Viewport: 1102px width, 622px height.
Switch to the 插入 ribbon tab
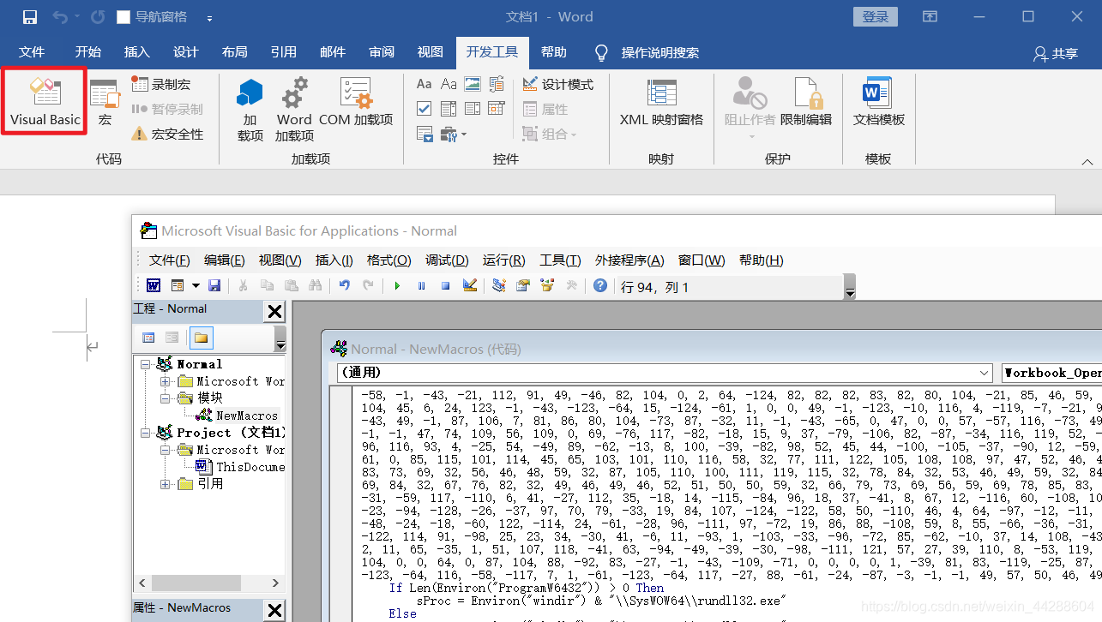[137, 52]
